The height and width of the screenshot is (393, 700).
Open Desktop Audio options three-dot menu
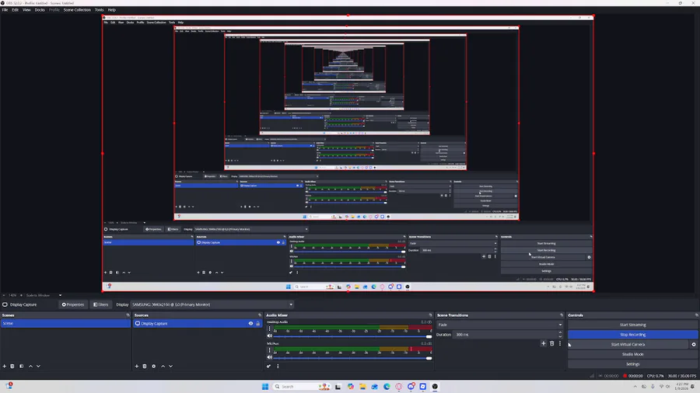pyautogui.click(x=269, y=329)
